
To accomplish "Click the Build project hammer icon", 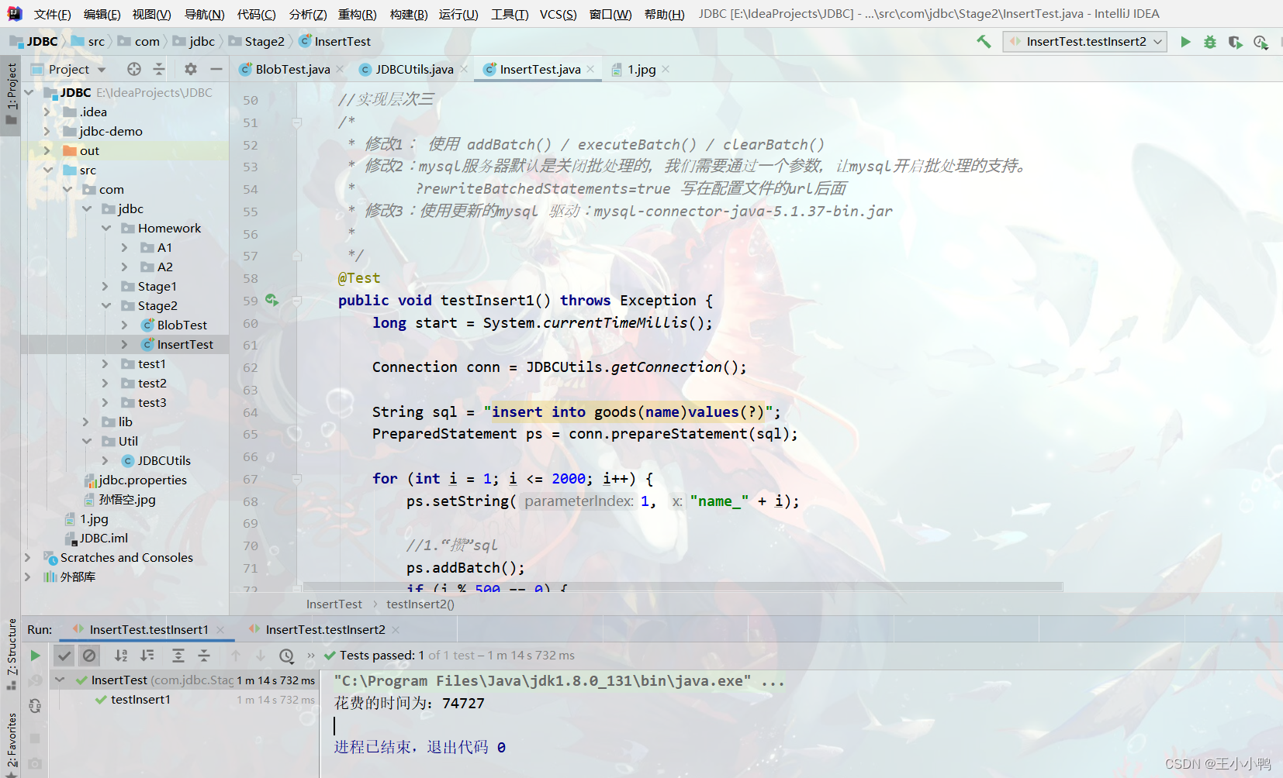I will [x=984, y=42].
